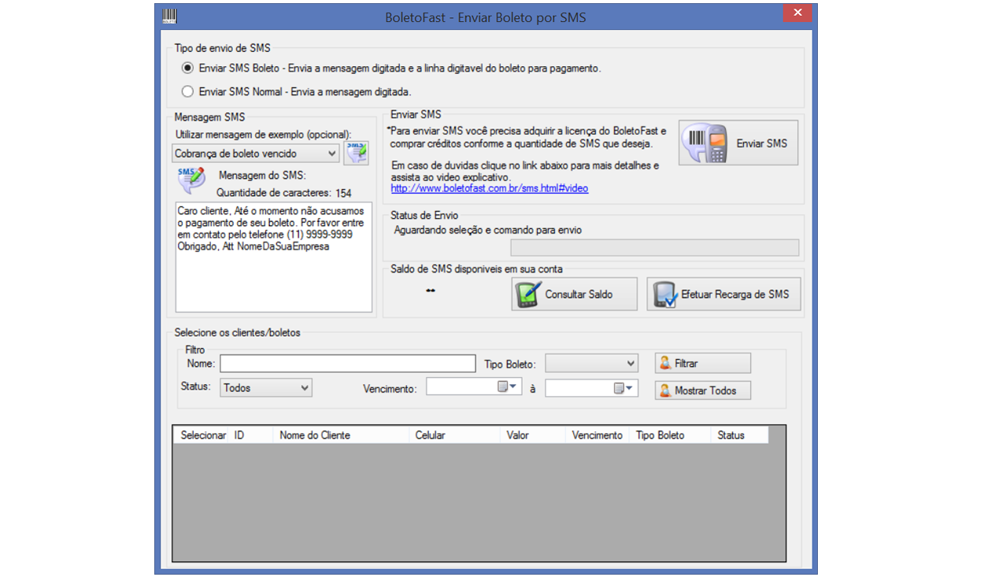Screen dimensions: 984x577
Task: Click the Enviar SMS phone button
Action: 738,143
